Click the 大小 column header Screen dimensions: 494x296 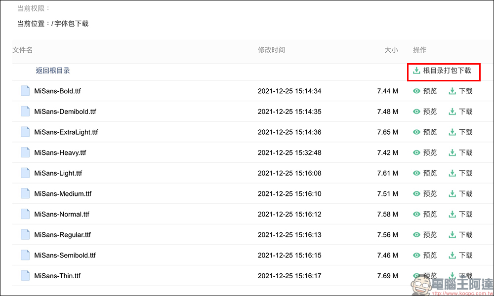(391, 50)
